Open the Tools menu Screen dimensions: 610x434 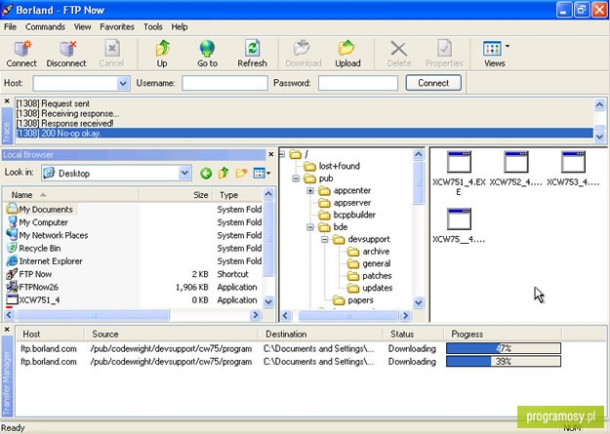[x=153, y=27]
